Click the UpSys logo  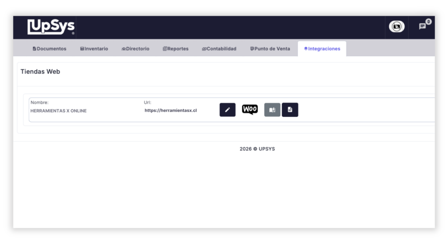coord(51,27)
